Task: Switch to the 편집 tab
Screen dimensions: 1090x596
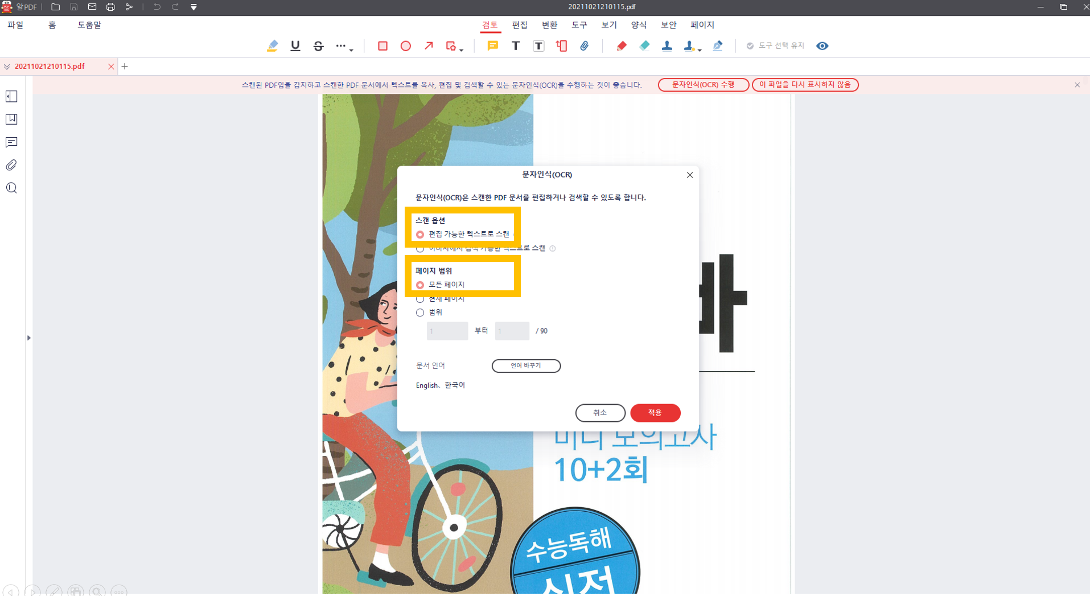Action: point(520,25)
